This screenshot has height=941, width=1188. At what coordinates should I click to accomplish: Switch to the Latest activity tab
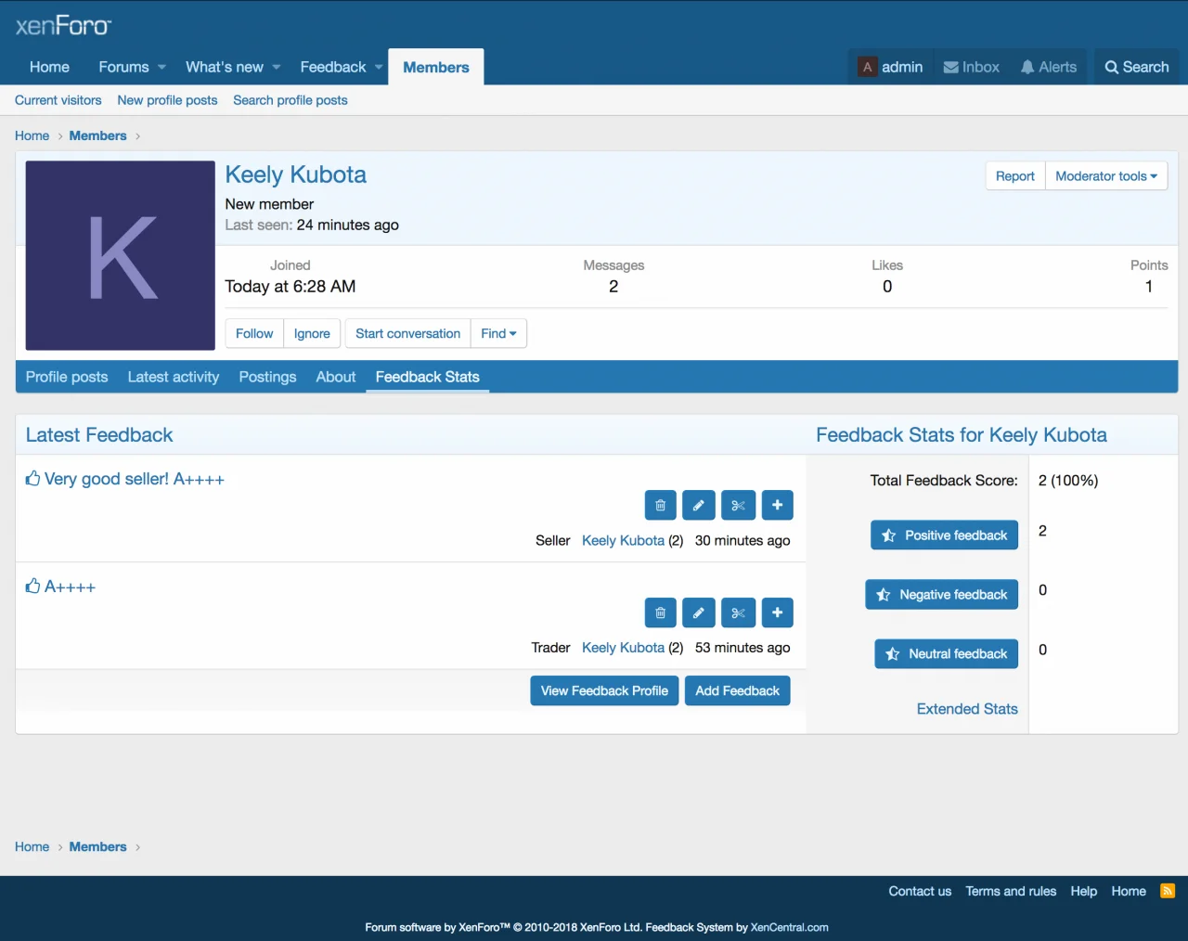(x=174, y=377)
